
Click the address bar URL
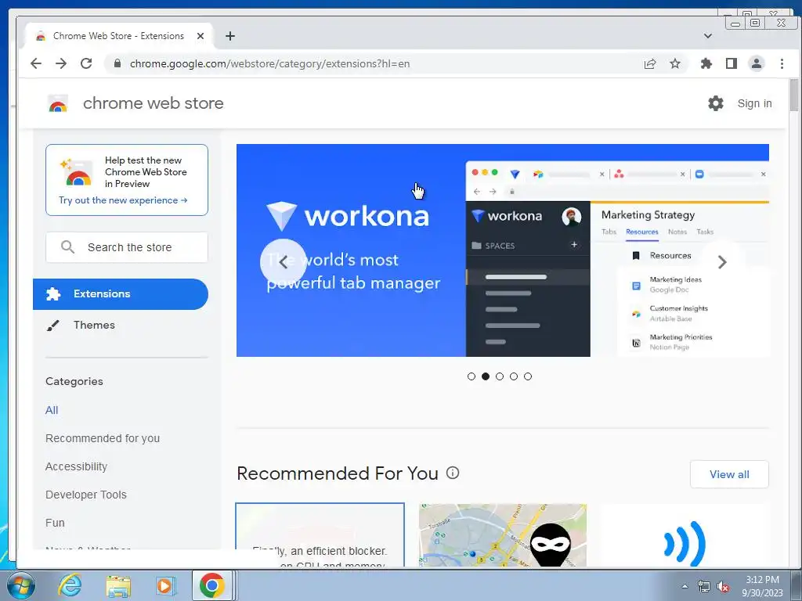coord(269,63)
